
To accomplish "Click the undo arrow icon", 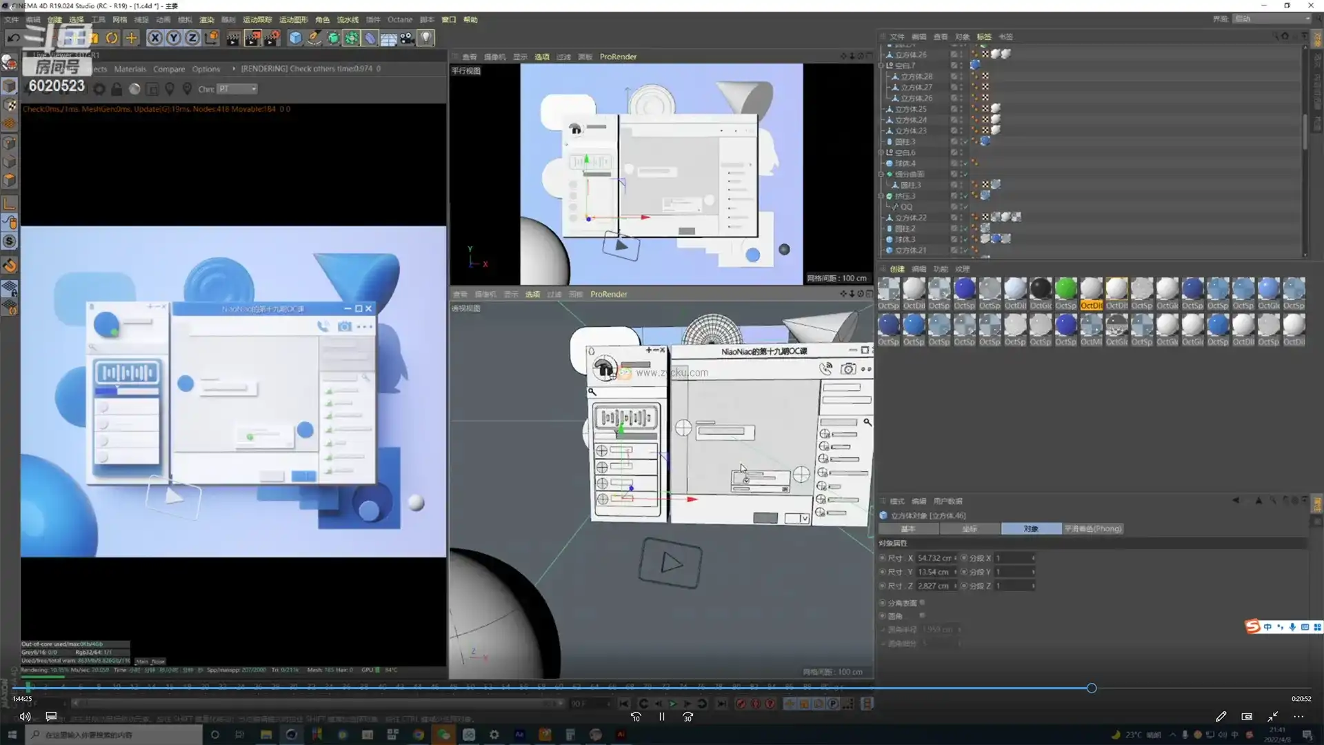I will [13, 38].
